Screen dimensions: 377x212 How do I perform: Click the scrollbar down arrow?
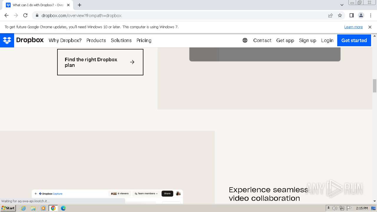(x=375, y=201)
